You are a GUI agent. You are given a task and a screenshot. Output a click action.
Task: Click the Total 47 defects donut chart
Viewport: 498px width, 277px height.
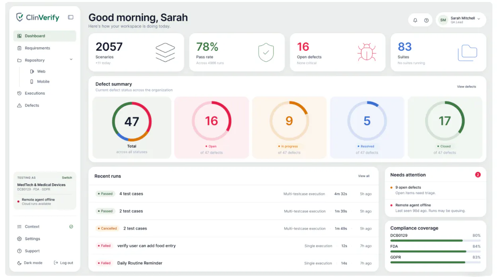(x=132, y=121)
